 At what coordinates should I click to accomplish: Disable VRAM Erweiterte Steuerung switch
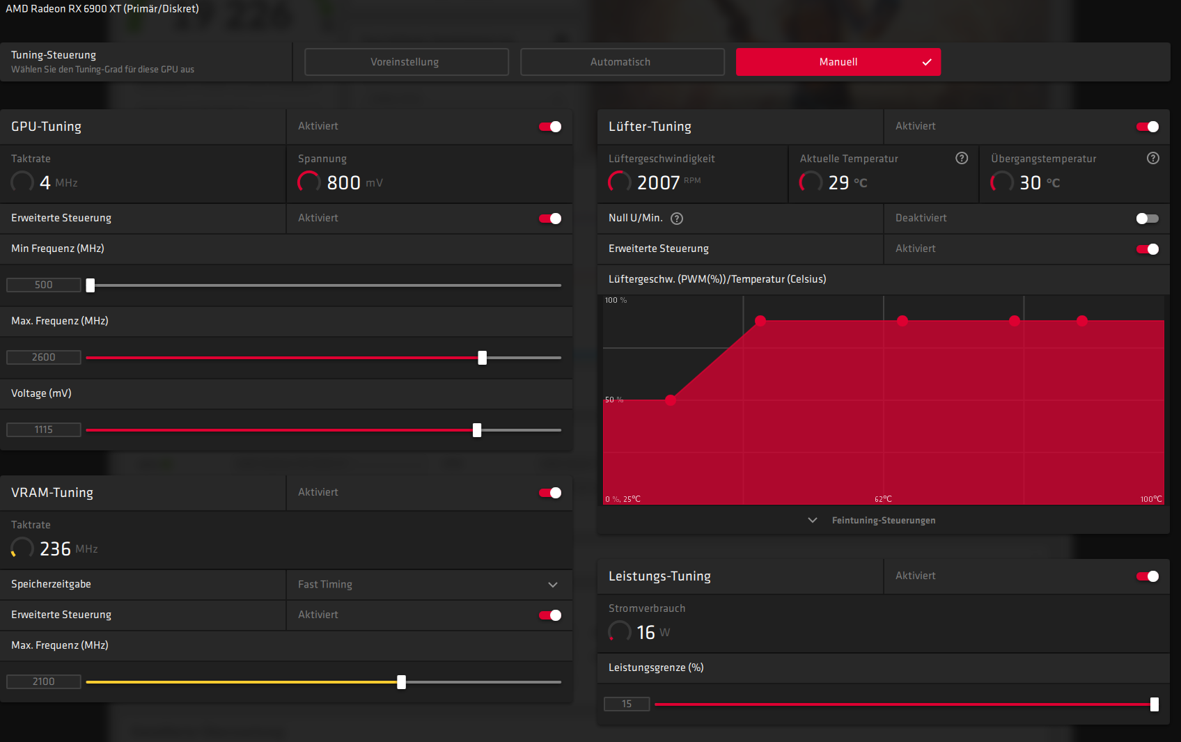click(550, 615)
